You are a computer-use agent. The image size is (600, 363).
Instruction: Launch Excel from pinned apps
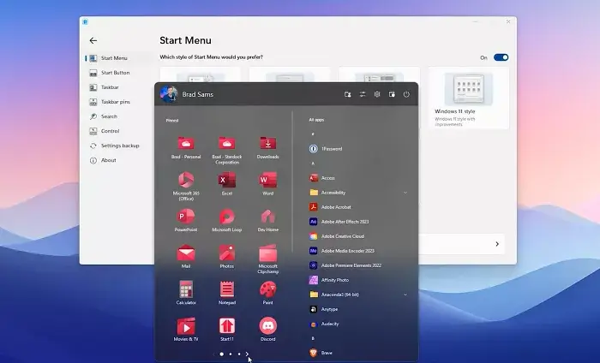click(x=227, y=184)
